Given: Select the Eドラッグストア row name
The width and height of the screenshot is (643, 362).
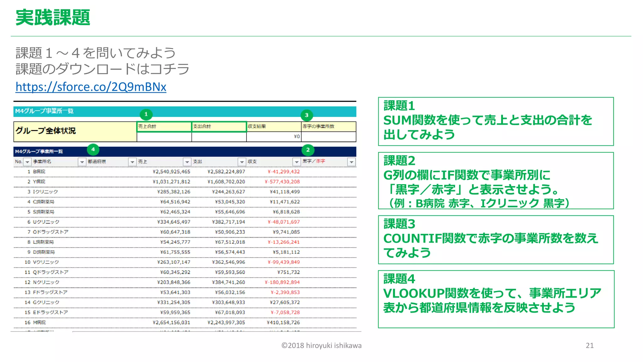Looking at the screenshot, I should [51, 312].
